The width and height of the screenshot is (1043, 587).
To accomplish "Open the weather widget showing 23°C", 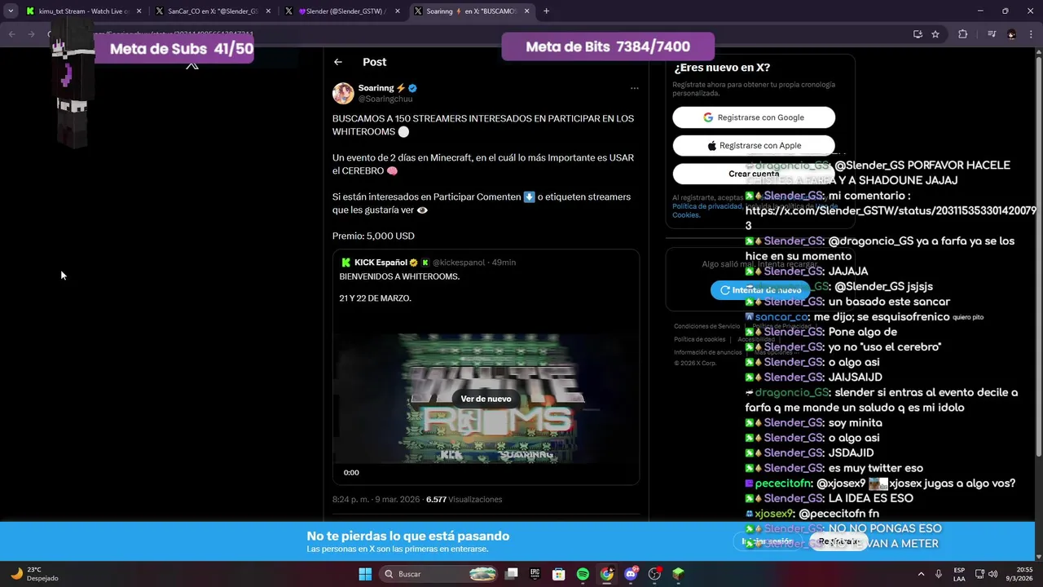I will click(34, 574).
